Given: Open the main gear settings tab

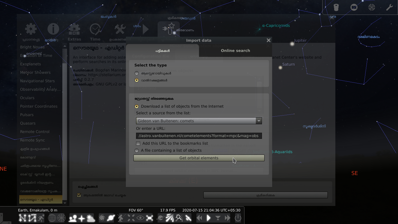Looking at the screenshot, I should 31,32.
